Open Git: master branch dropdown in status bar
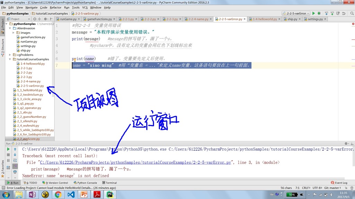Viewport: 355px width, 199px height. pyautogui.click(x=332, y=188)
